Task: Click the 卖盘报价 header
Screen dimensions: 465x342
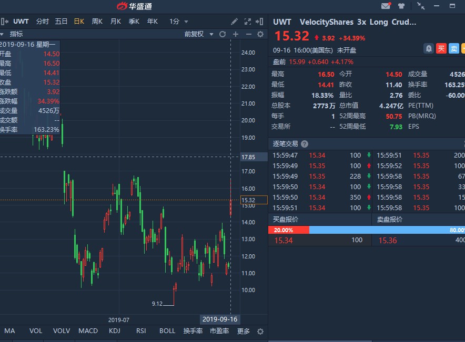Action: [389, 220]
